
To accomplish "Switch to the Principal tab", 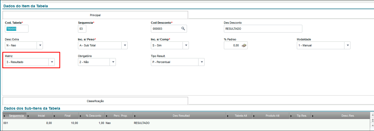I will pyautogui.click(x=95, y=15).
